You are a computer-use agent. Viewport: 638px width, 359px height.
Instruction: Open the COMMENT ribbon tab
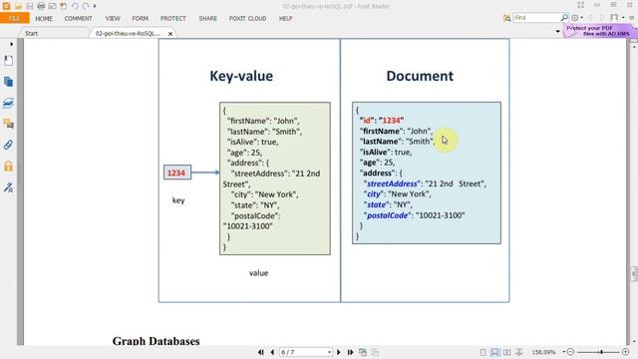(78, 18)
